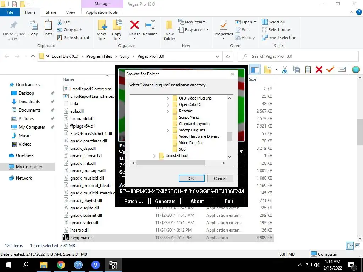
Task: Click the Rename ribbon icon
Action: tap(150, 25)
